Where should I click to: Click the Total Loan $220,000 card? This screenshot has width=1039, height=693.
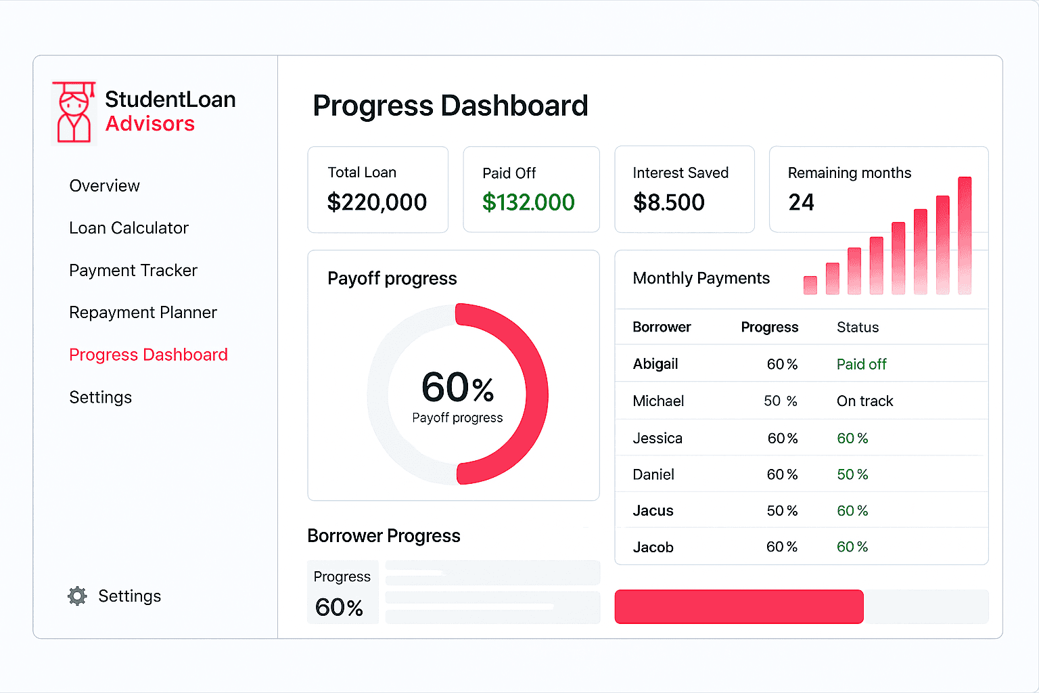tap(377, 189)
